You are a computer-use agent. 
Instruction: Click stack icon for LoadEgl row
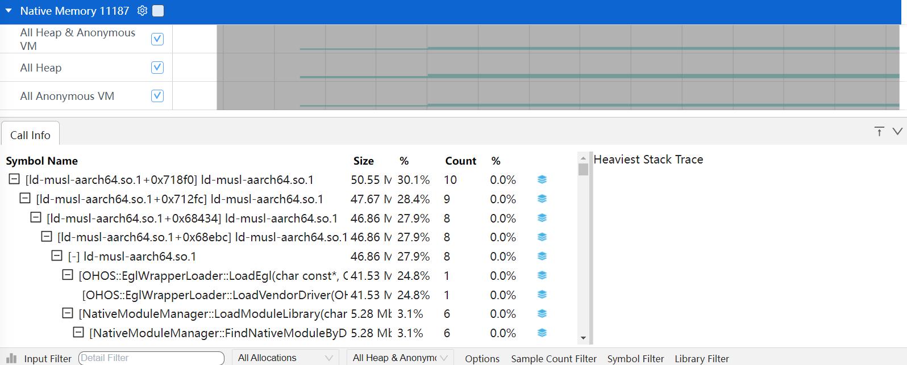[542, 275]
